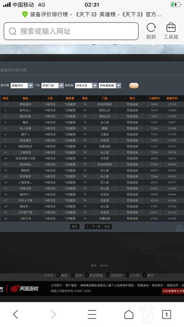Go to 下一页 next page
The width and height of the screenshot is (184, 327).
[96, 227]
